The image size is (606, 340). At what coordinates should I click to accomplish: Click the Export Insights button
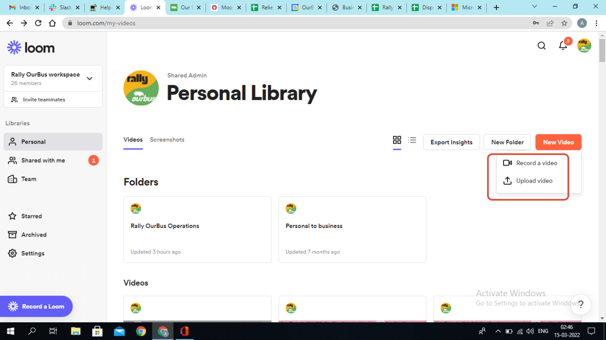coord(452,142)
